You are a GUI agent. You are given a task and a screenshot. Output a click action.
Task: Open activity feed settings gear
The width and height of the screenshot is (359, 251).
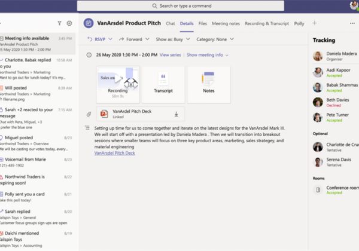pyautogui.click(x=69, y=23)
